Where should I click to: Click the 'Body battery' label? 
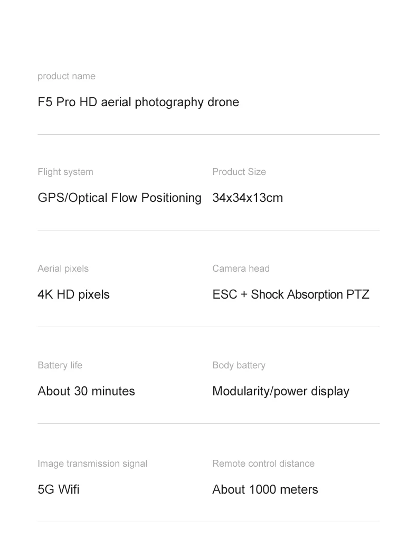pyautogui.click(x=239, y=365)
